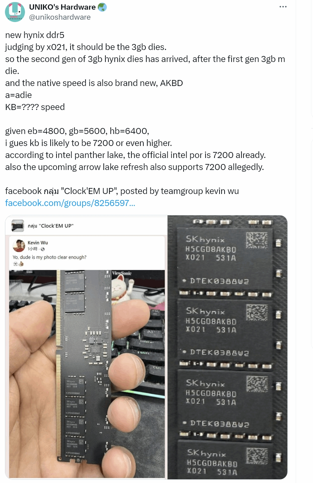This screenshot has width=313, height=483.
Task: Click the emoji below the photo caption
Action: [x=18, y=264]
